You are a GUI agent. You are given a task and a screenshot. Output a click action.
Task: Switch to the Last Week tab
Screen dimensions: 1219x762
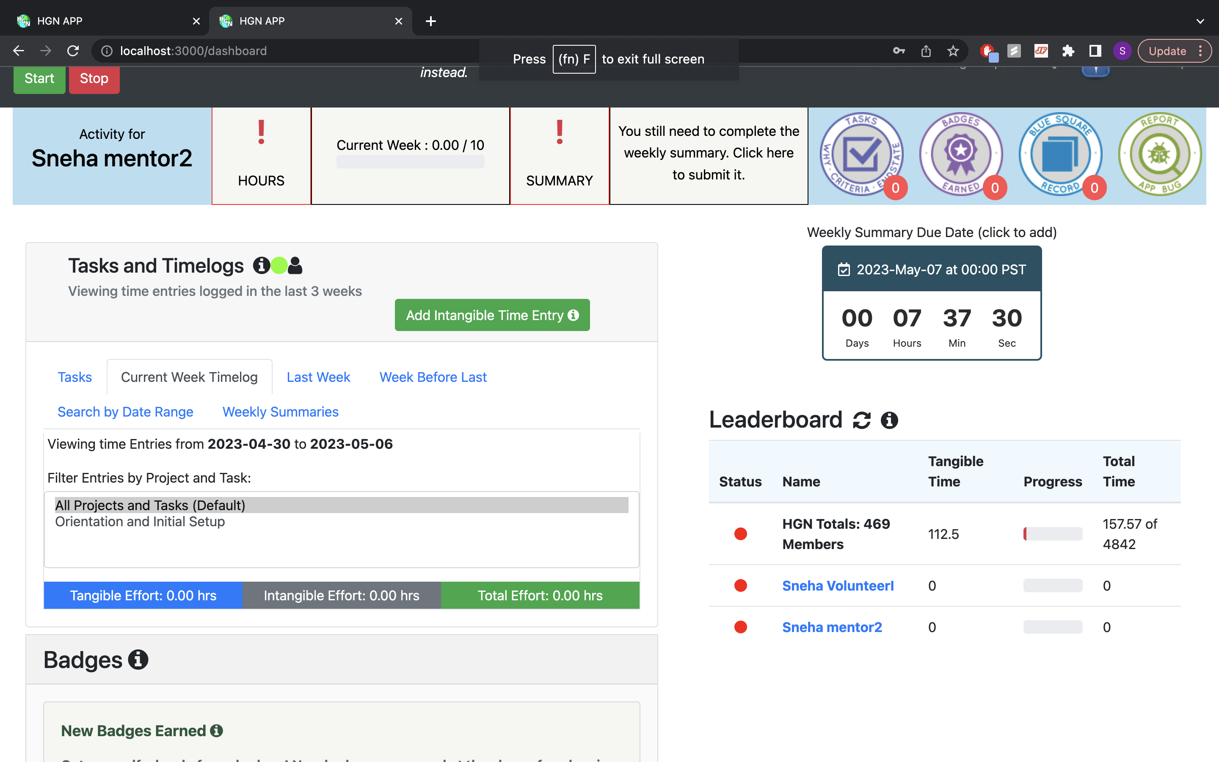(x=318, y=377)
